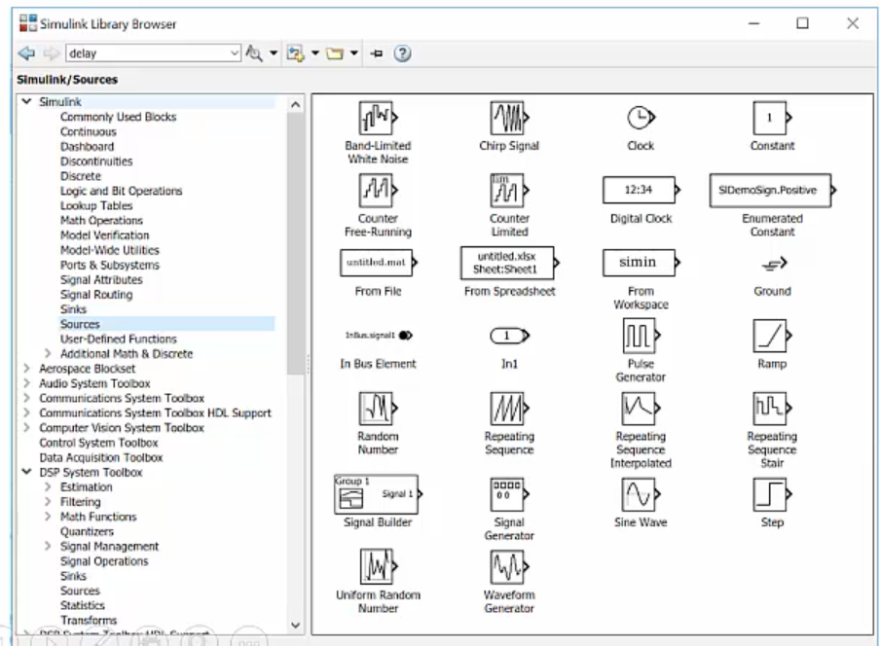Select Ports & Subsystems library
Screen dimensions: 880x646
pyautogui.click(x=110, y=265)
